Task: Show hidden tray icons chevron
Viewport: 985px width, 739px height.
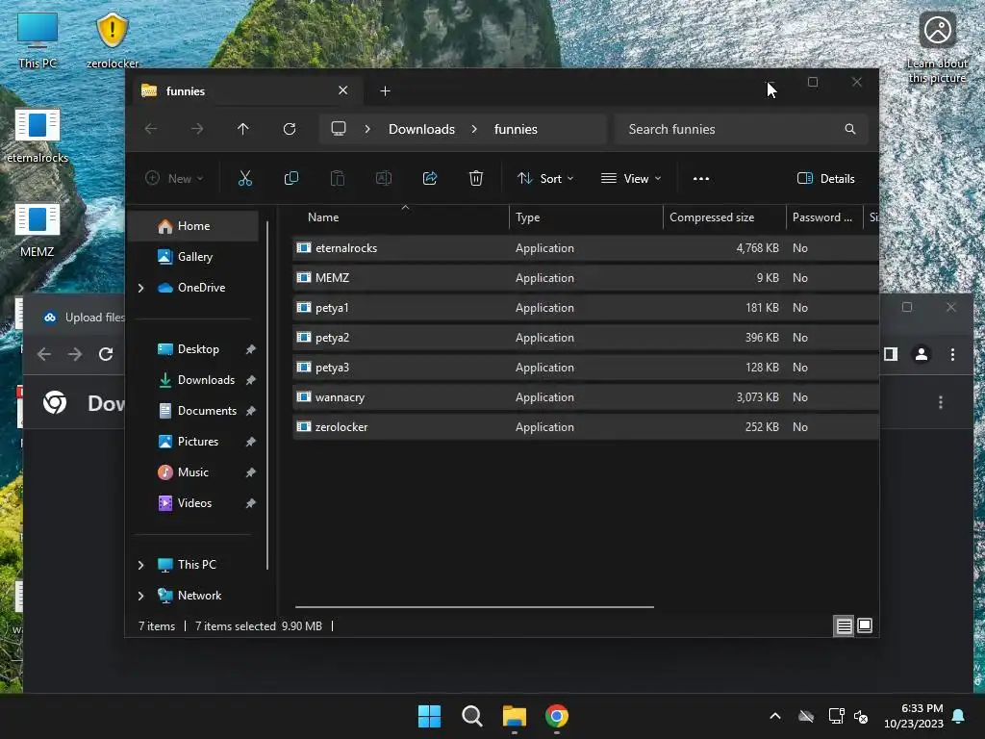Action: (x=775, y=716)
